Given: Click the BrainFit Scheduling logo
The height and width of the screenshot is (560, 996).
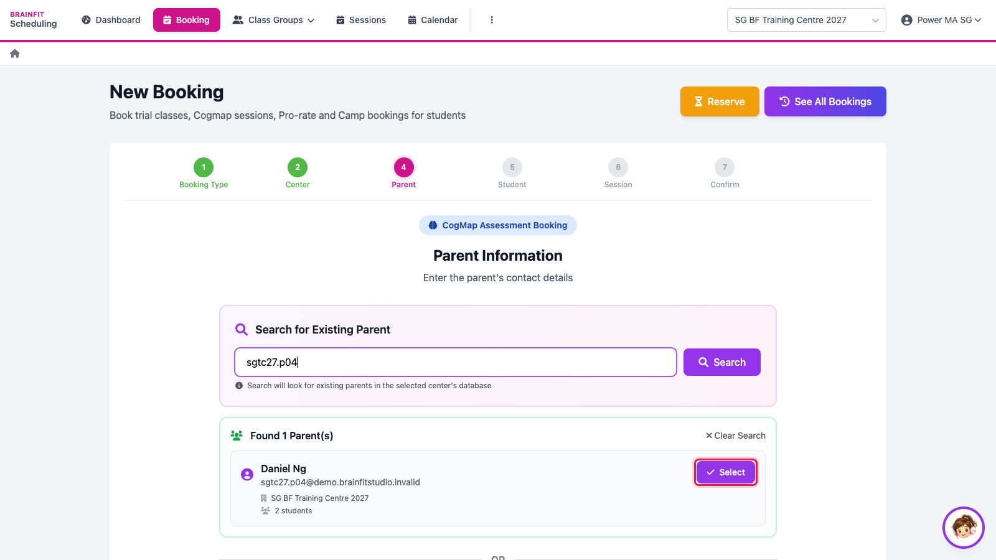Looking at the screenshot, I should pyautogui.click(x=34, y=20).
